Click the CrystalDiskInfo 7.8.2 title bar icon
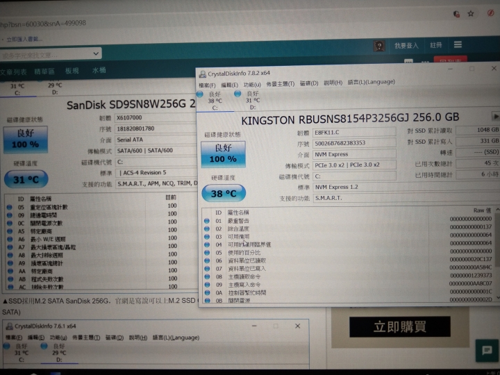 pos(203,74)
